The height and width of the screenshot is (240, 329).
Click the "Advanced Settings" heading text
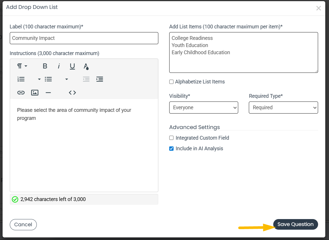click(x=195, y=127)
